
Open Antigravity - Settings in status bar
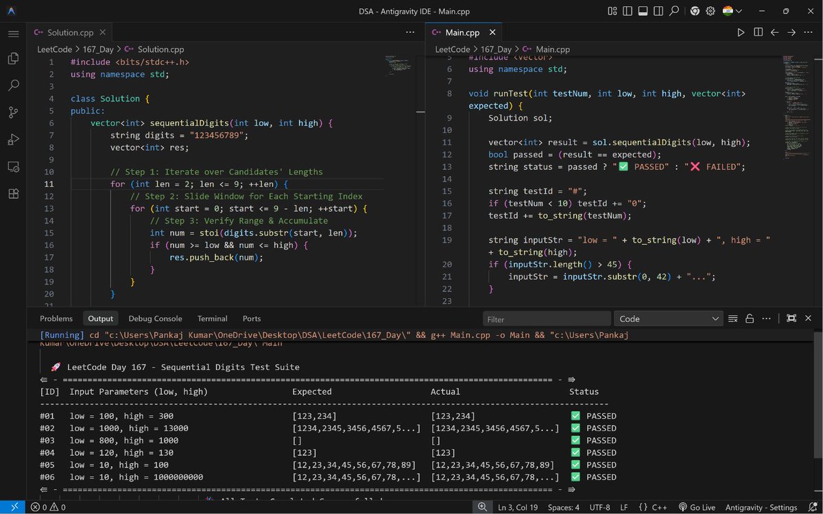(x=760, y=507)
